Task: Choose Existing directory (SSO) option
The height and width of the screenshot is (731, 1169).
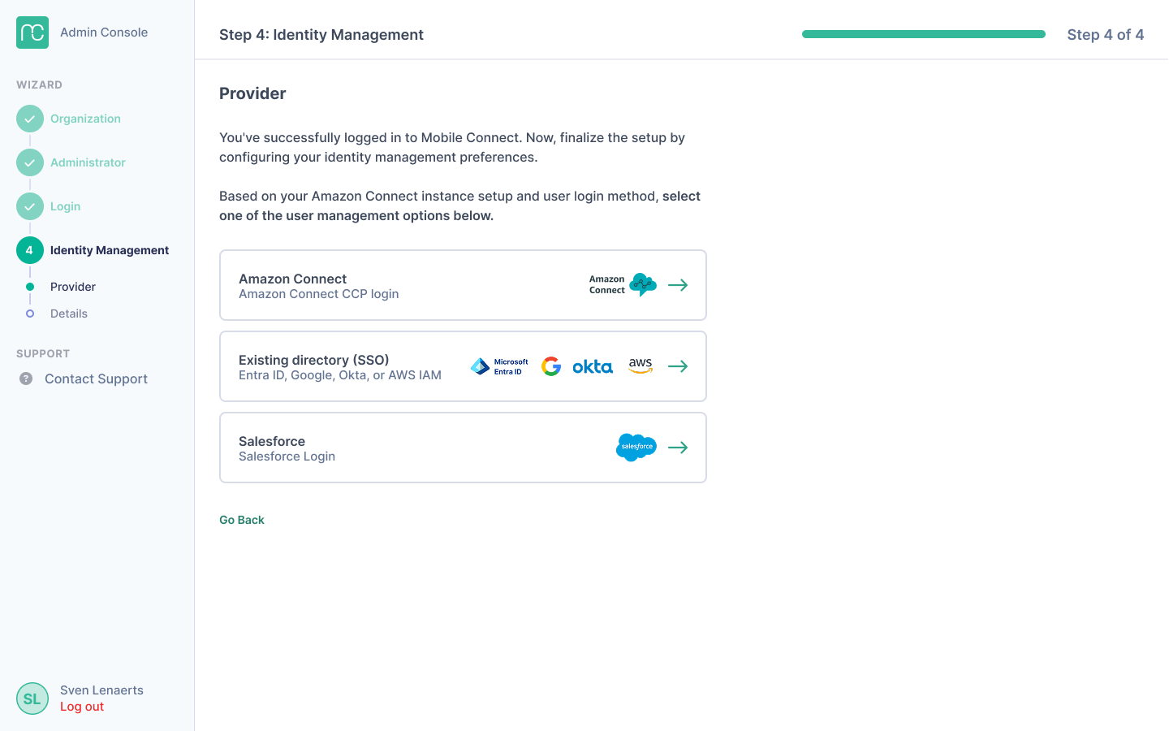Action: tap(463, 366)
